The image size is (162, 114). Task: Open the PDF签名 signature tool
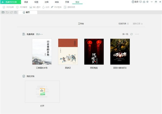(x=57, y=7)
